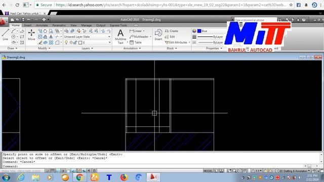Toggle layer 0 on/off lightbulb
The width and height of the screenshot is (324, 182).
coord(66,42)
